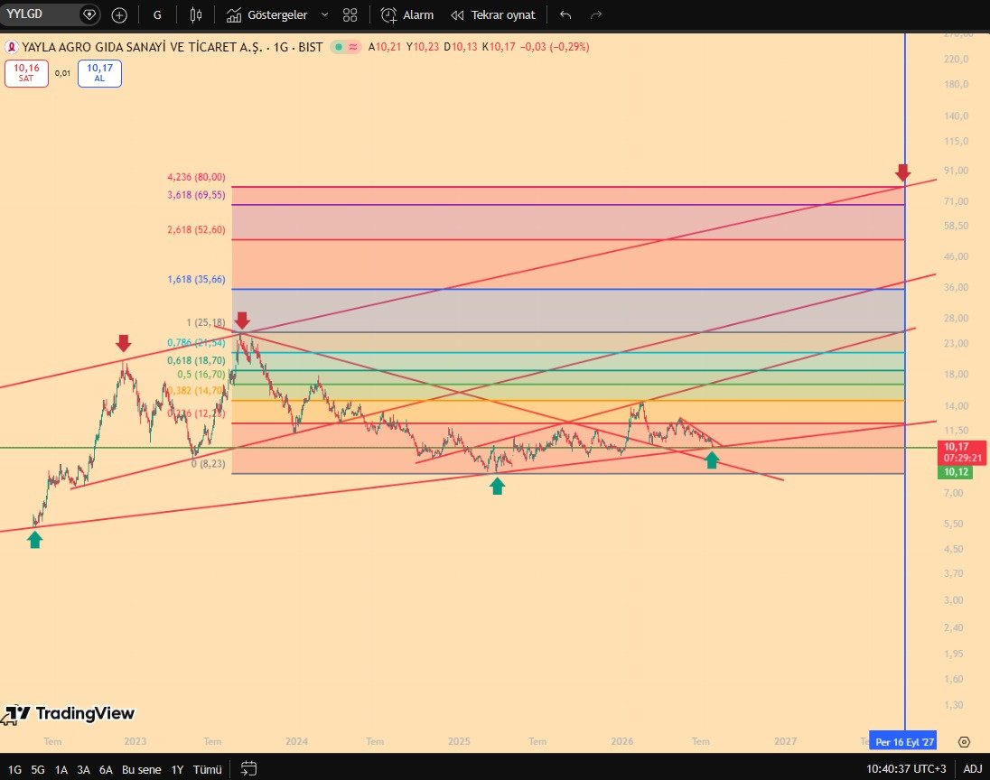Select the Tümü date range
The height and width of the screenshot is (780, 990).
tap(207, 769)
